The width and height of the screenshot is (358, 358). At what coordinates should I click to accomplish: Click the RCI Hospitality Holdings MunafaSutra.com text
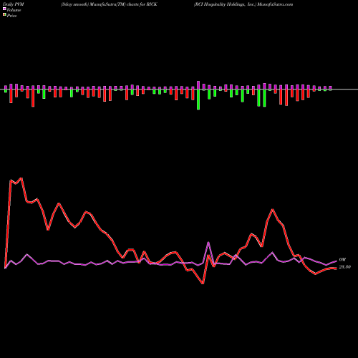coord(243,4)
